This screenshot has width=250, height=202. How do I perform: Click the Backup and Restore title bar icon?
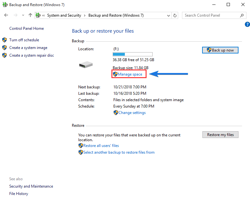pos(5,5)
